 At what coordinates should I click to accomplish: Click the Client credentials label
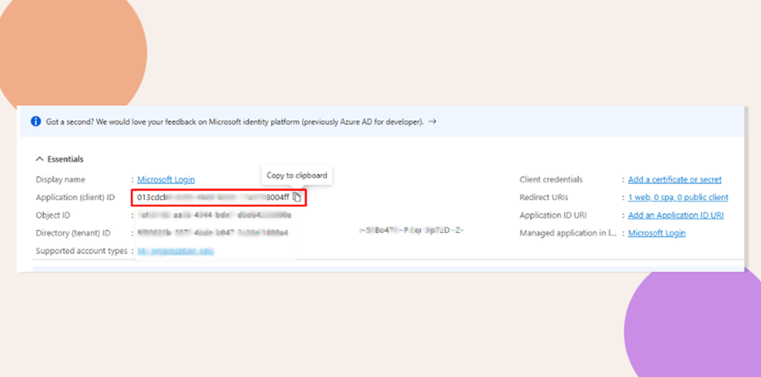[x=551, y=179]
